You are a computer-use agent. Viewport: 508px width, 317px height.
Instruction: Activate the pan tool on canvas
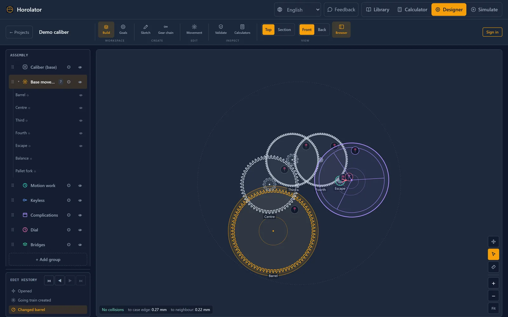(493, 242)
